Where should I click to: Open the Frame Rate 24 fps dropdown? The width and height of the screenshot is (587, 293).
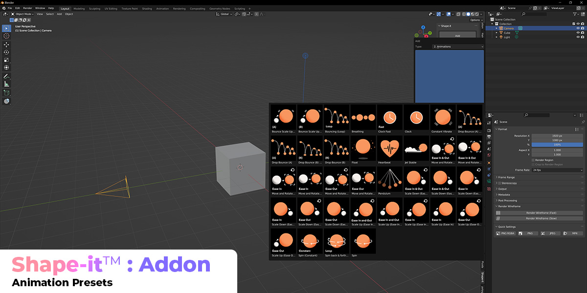point(557,170)
